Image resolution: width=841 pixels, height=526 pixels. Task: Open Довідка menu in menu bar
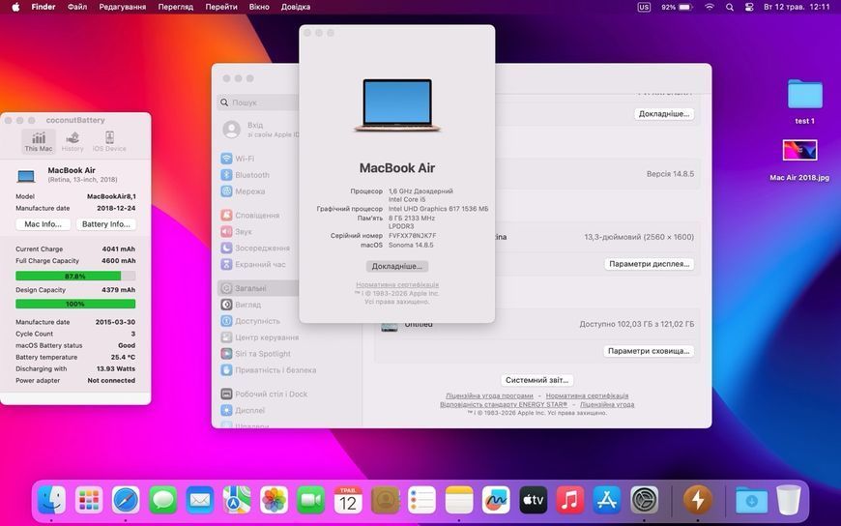pos(296,7)
